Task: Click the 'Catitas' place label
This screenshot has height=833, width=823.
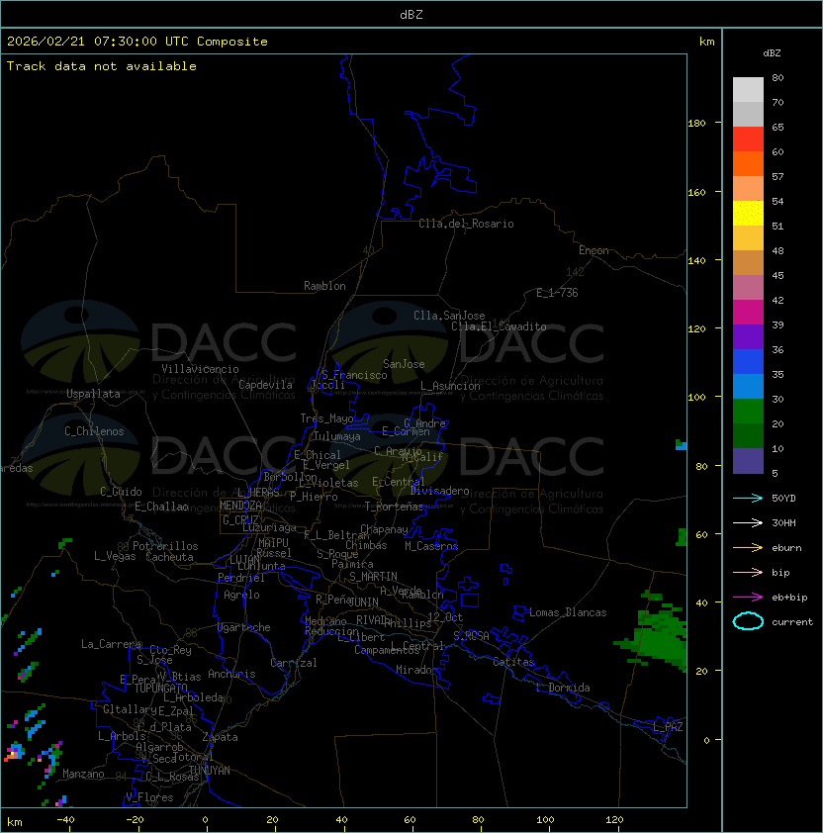Action: click(513, 662)
